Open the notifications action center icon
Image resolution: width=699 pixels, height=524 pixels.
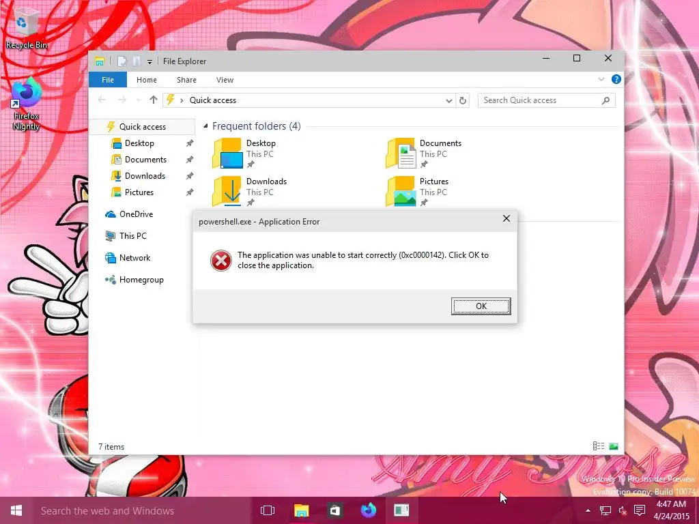point(640,510)
